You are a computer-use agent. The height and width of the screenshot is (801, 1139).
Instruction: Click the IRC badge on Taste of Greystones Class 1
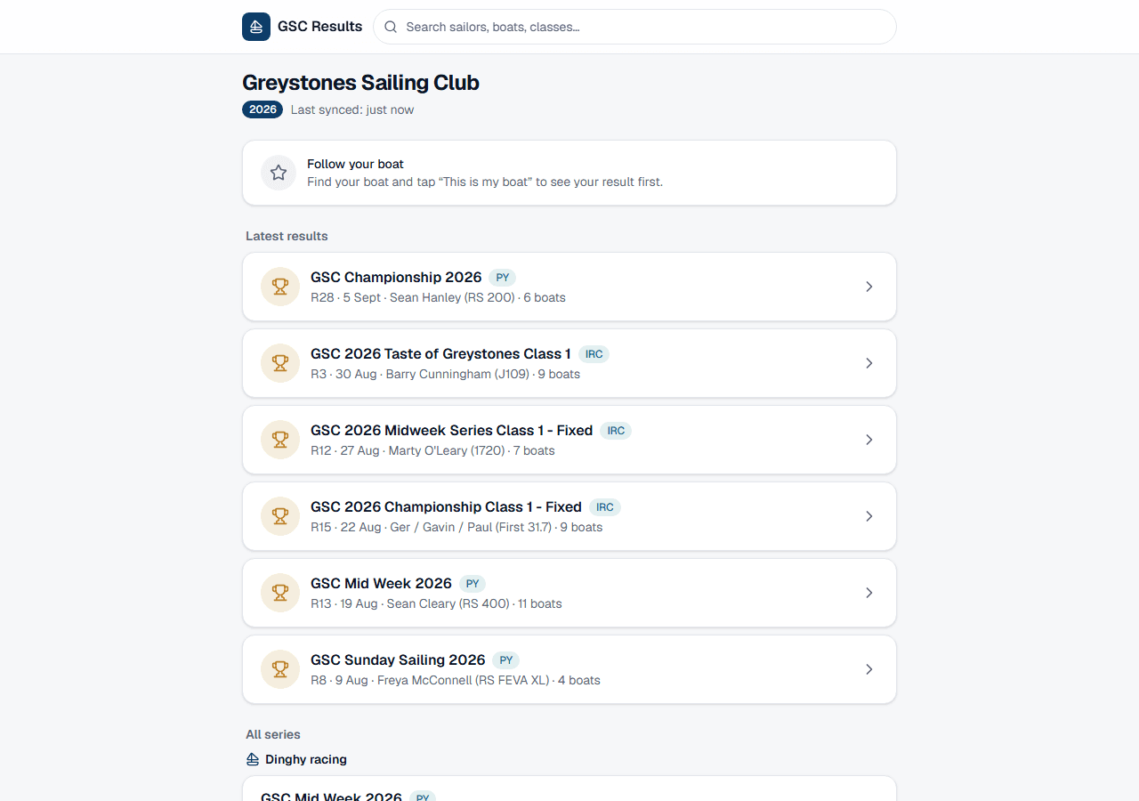point(594,354)
